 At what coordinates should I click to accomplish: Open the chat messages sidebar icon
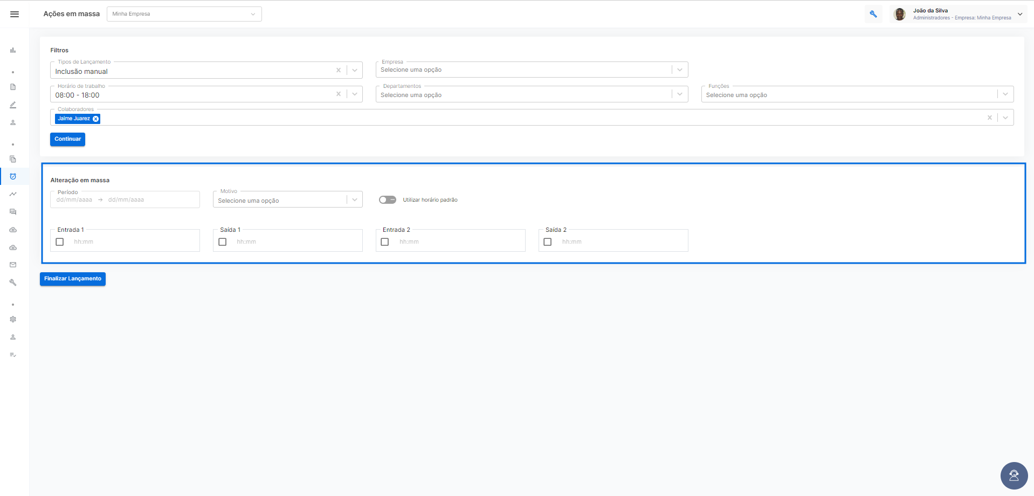pyautogui.click(x=13, y=212)
